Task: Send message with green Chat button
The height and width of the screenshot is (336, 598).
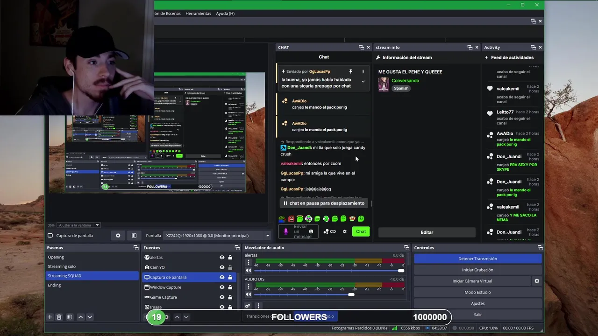Action: click(x=361, y=231)
